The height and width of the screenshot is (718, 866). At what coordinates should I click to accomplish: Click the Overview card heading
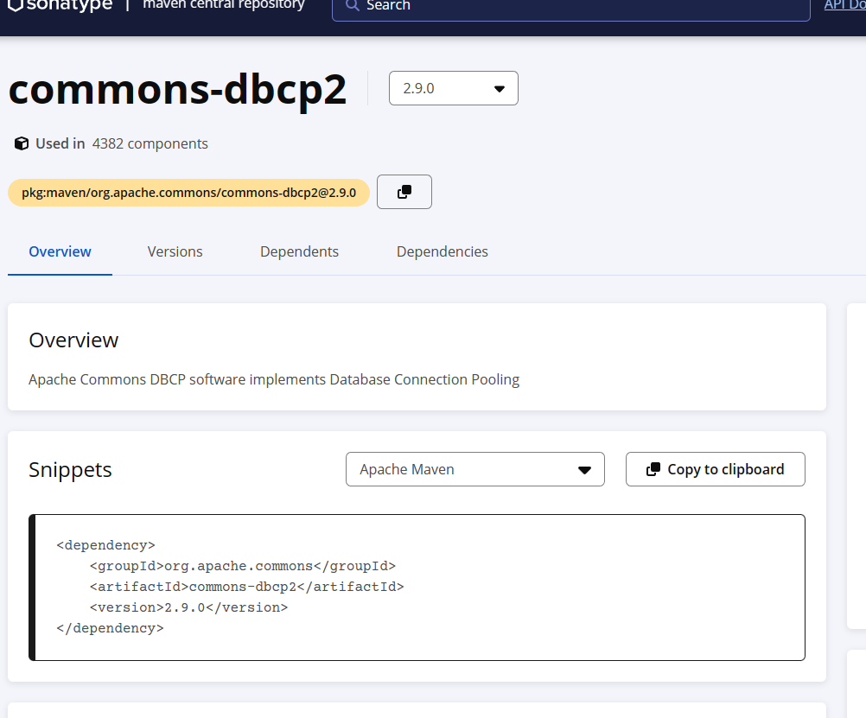(x=73, y=340)
